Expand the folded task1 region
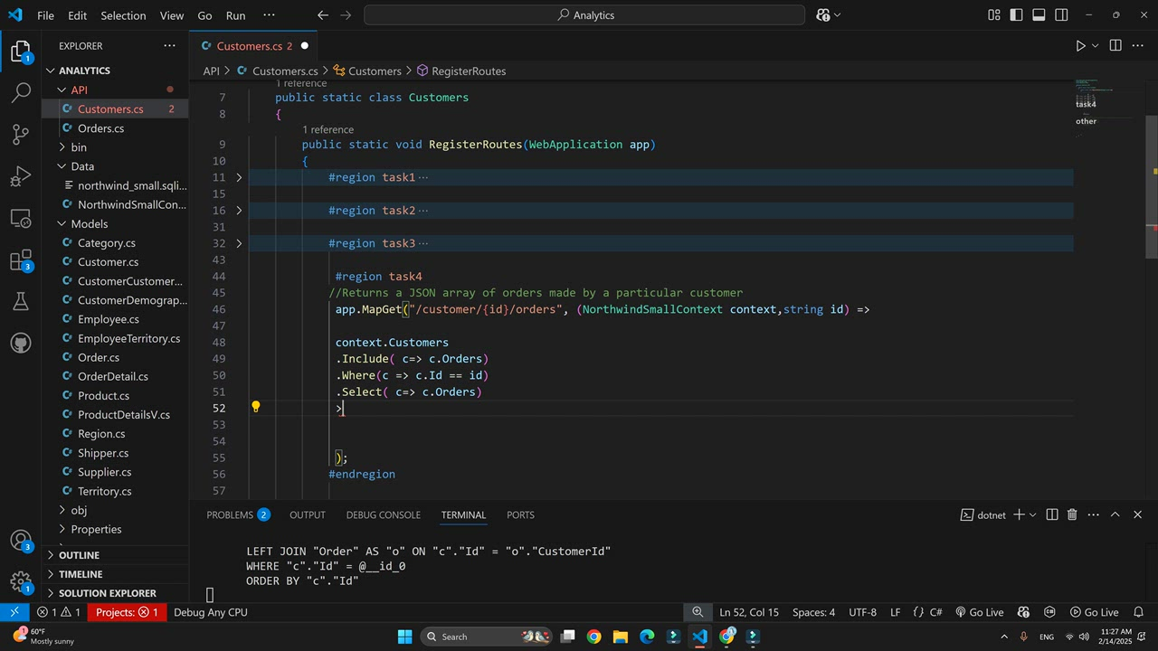 coord(239,177)
